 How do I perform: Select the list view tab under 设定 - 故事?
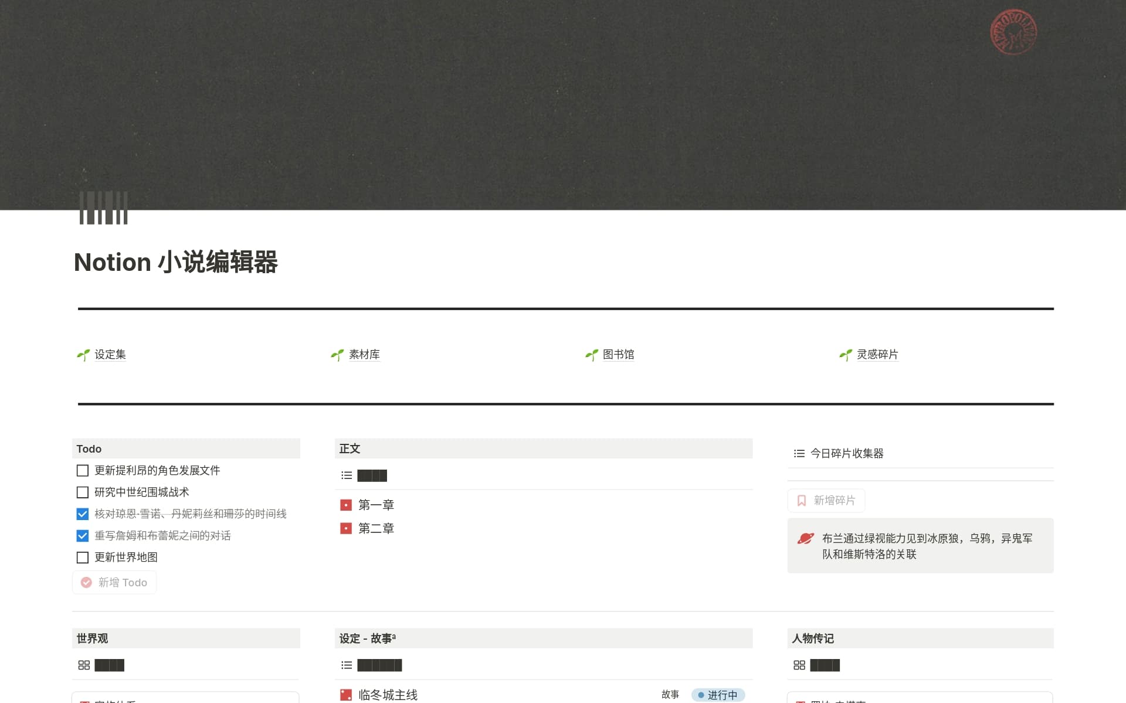(372, 665)
